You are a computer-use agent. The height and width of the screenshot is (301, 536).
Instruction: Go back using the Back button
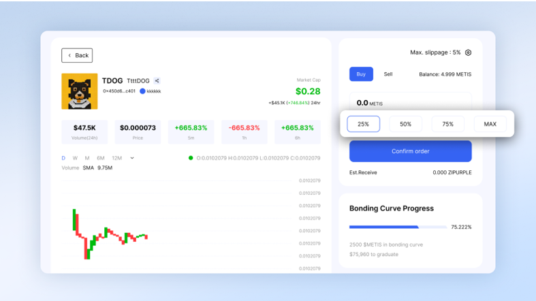77,55
